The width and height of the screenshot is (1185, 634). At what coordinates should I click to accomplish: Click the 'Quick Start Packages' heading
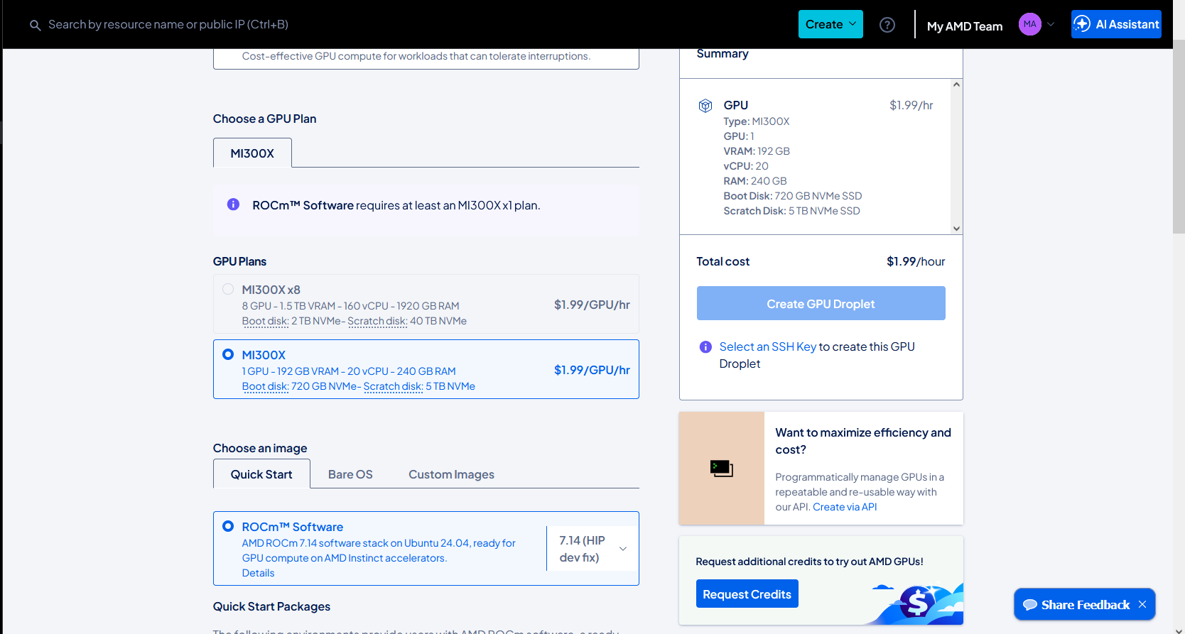tap(271, 606)
